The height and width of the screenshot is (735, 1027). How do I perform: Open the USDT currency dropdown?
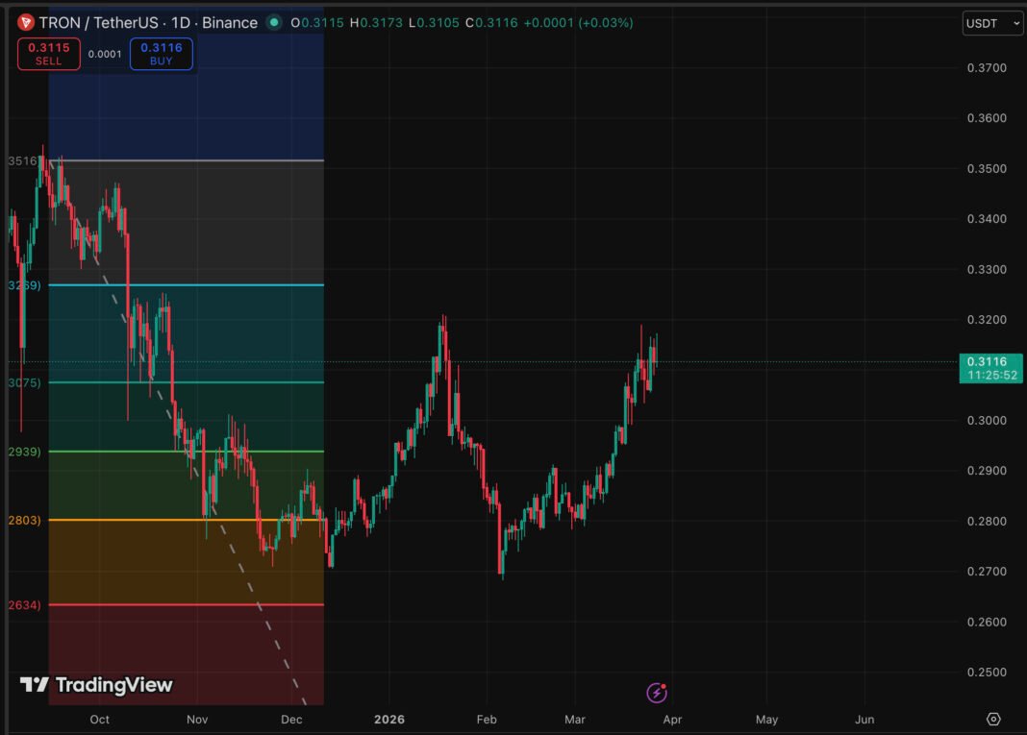pos(992,23)
